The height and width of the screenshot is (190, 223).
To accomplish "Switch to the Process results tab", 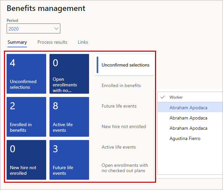I will tap(52, 42).
